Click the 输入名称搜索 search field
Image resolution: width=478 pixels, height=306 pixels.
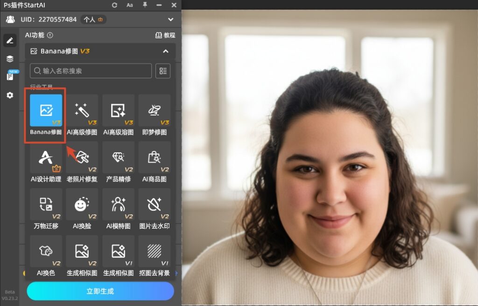pyautogui.click(x=91, y=71)
